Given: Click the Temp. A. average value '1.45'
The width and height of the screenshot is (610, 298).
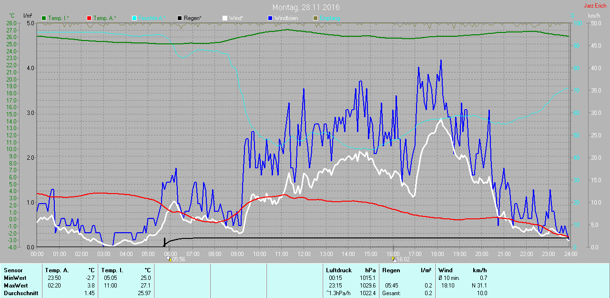Looking at the screenshot, I should coord(89,293).
